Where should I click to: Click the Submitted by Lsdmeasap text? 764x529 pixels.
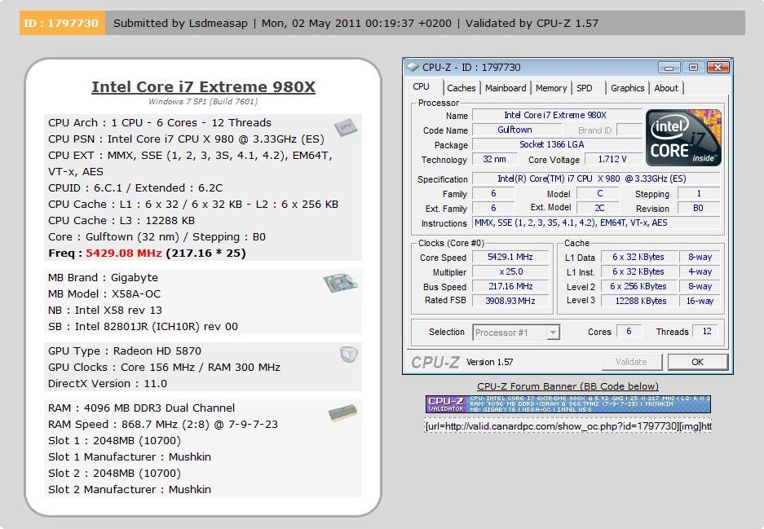coord(180,23)
